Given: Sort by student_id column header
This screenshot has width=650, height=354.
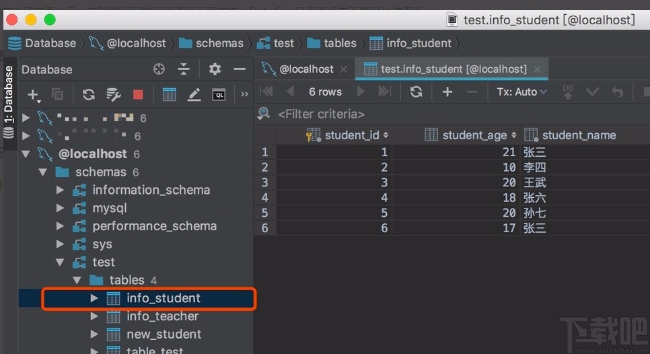Looking at the screenshot, I should click(334, 135).
